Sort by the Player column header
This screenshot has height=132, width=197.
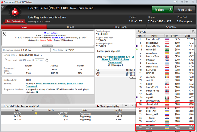click(x=154, y=36)
